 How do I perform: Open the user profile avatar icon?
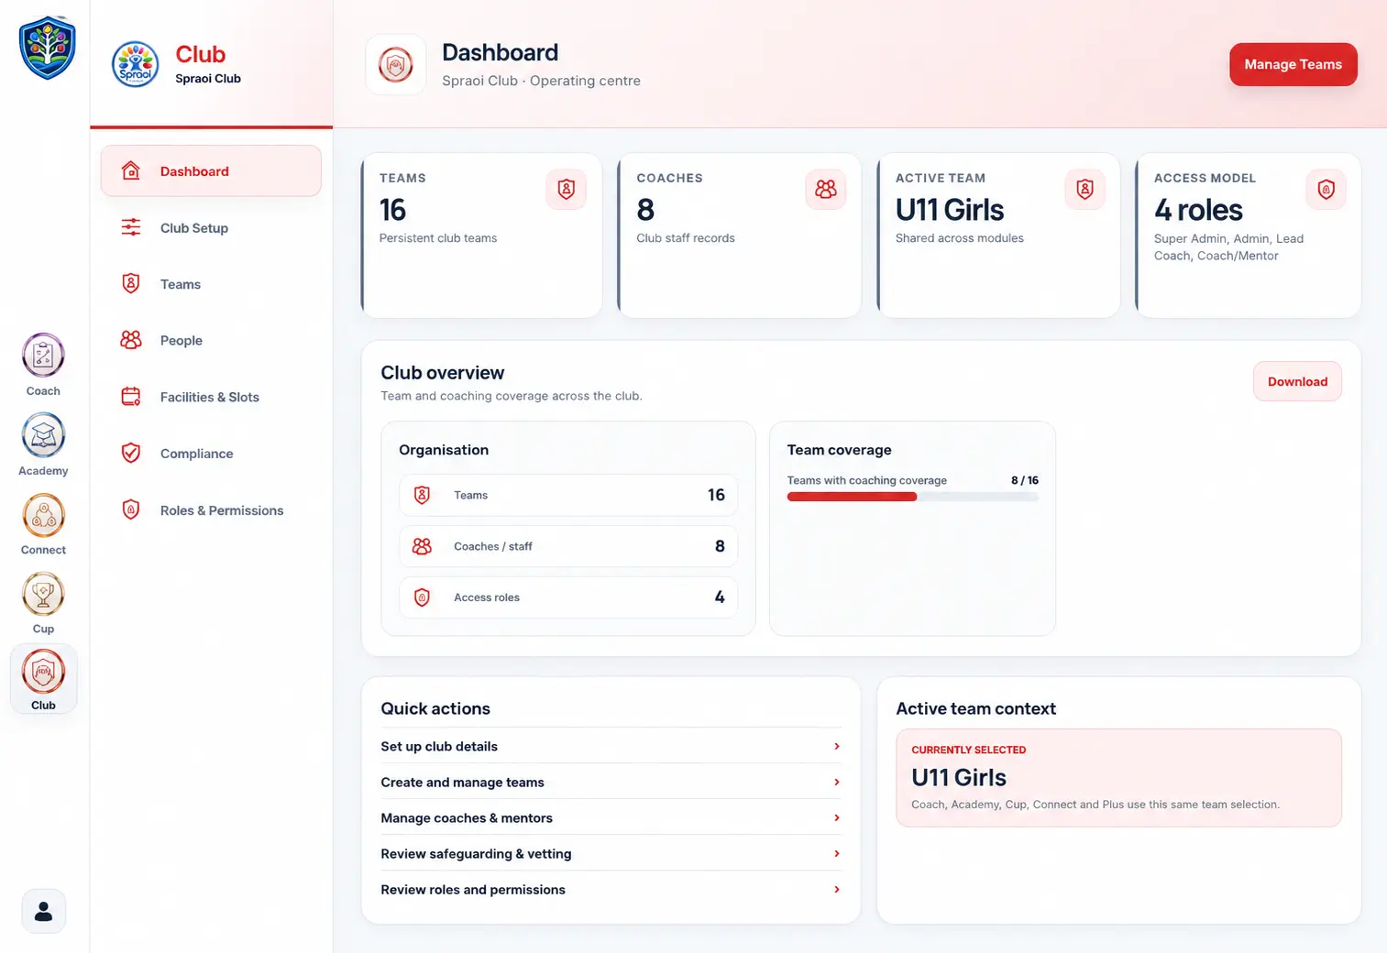click(x=43, y=911)
